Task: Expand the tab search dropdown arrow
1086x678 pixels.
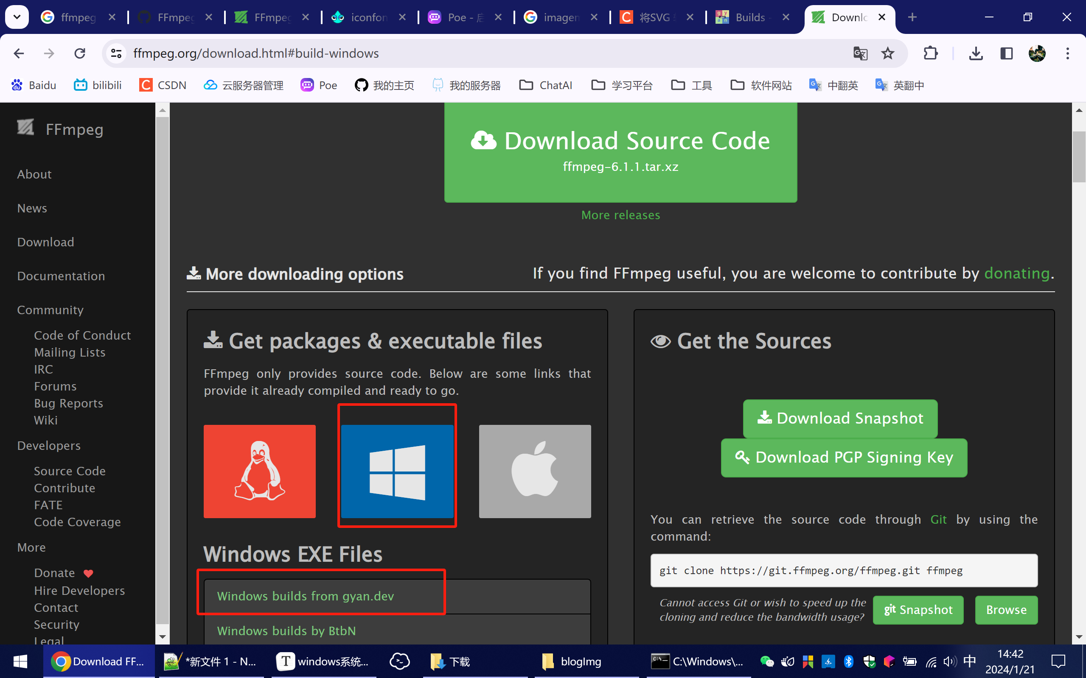Action: [x=17, y=17]
